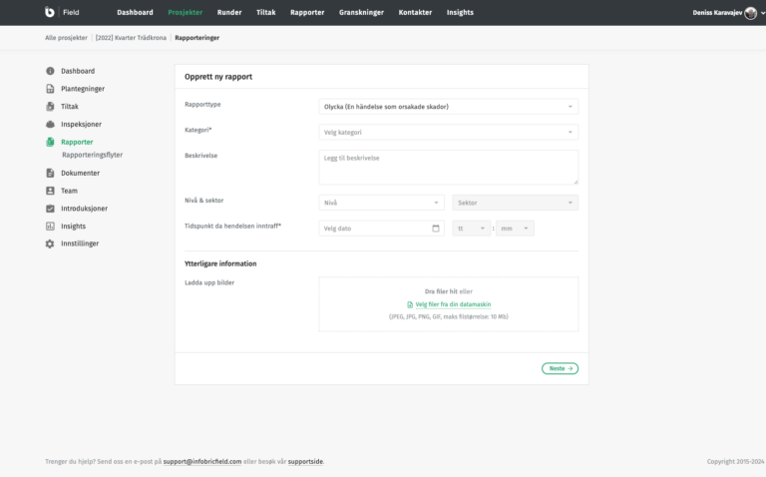Click the user avatar in top bar
Viewport: 766px width, 477px height.
click(x=750, y=13)
